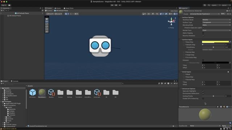
Task: Toggle 2D view in scene toolbar
Action: pyautogui.click(x=149, y=14)
